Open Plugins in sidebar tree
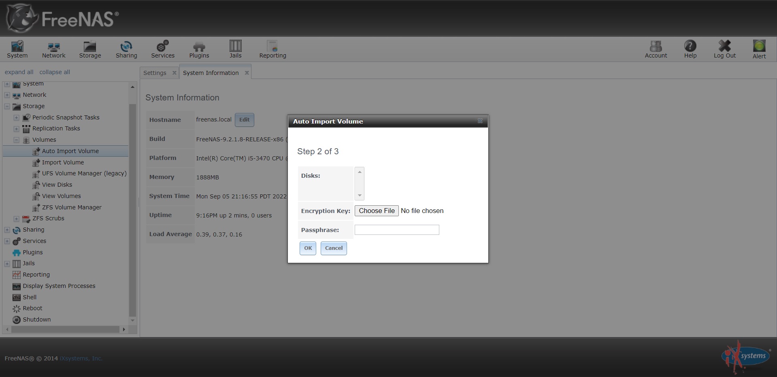Image resolution: width=777 pixels, height=377 pixels. coord(33,252)
